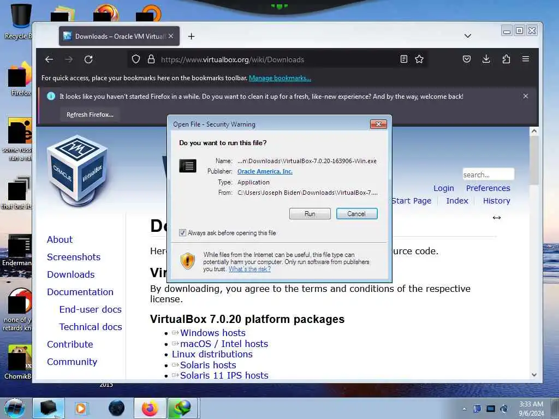Open the Screenshots sidebar link
559x419 pixels.
[x=74, y=258]
